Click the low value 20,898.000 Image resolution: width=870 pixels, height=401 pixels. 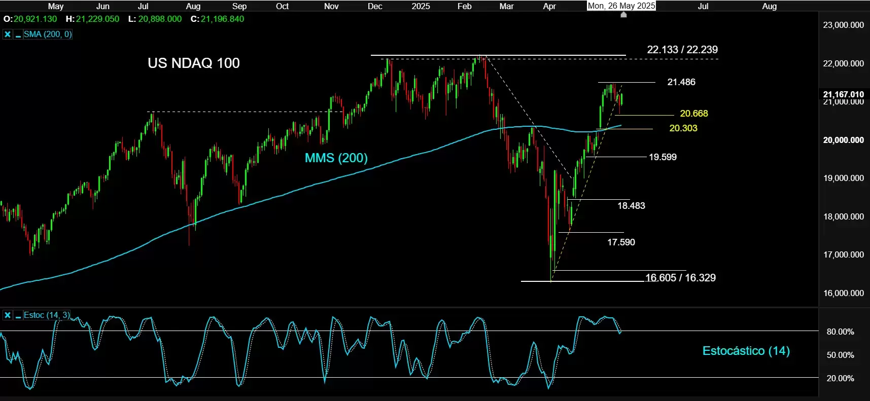[160, 19]
